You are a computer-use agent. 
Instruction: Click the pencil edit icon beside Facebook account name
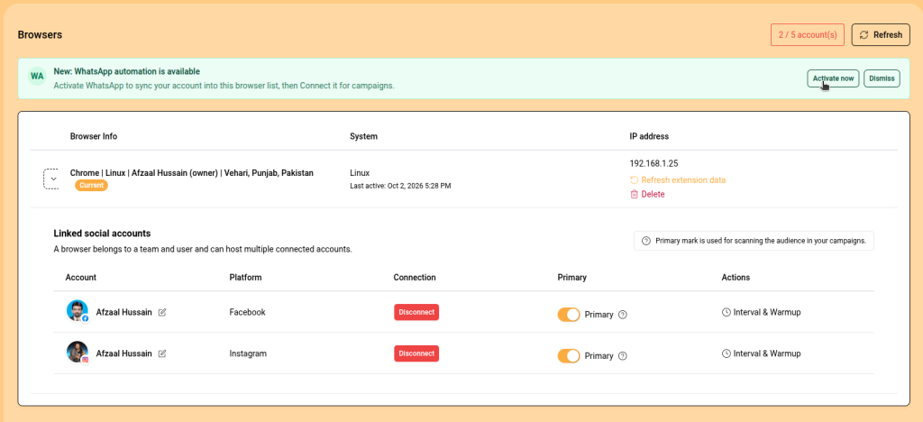pos(162,313)
